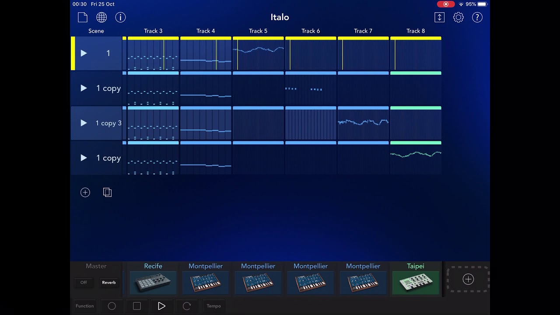This screenshot has height=315, width=560.
Task: Select the Track 5 header
Action: pyautogui.click(x=258, y=31)
